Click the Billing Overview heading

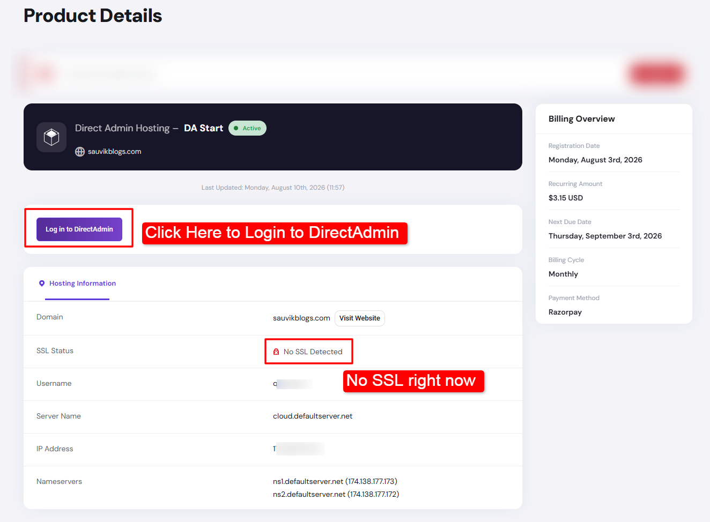coord(581,119)
